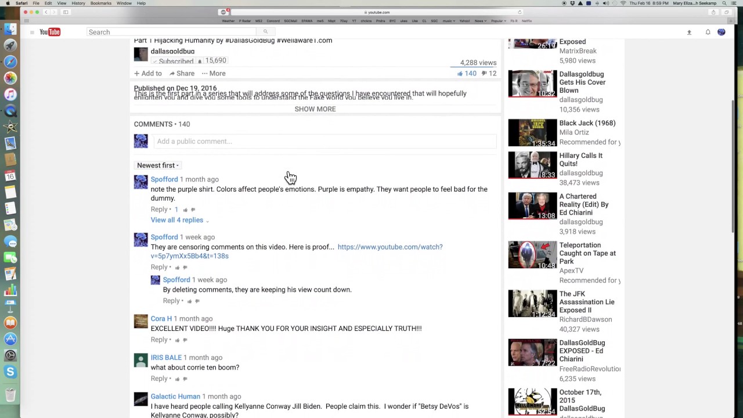The image size is (743, 418).
Task: Open the More options dropdown under video
Action: click(x=214, y=74)
